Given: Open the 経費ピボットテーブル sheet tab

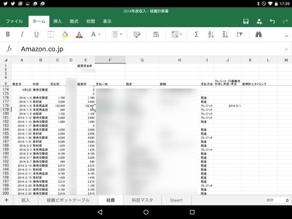Looking at the screenshot, I should click(68, 200).
